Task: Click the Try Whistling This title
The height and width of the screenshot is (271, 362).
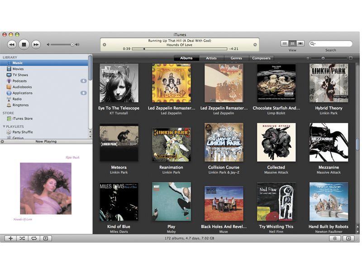Action: coord(276,227)
